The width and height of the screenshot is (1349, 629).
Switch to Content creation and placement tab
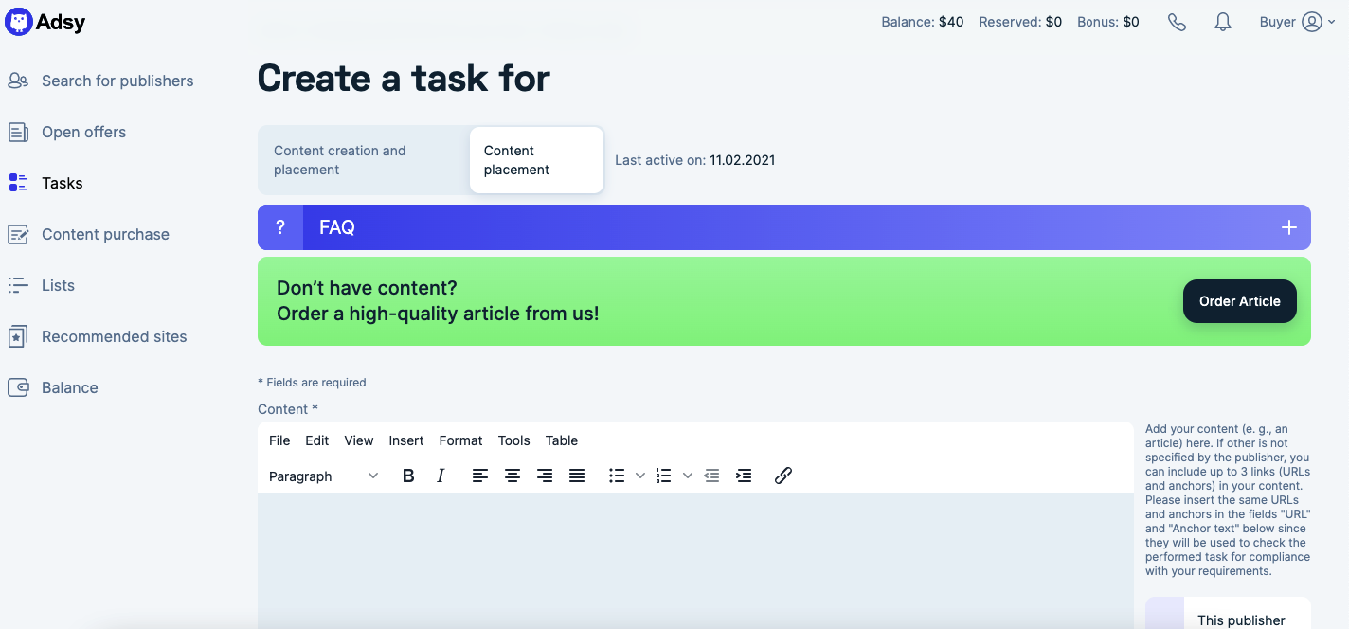pos(364,160)
